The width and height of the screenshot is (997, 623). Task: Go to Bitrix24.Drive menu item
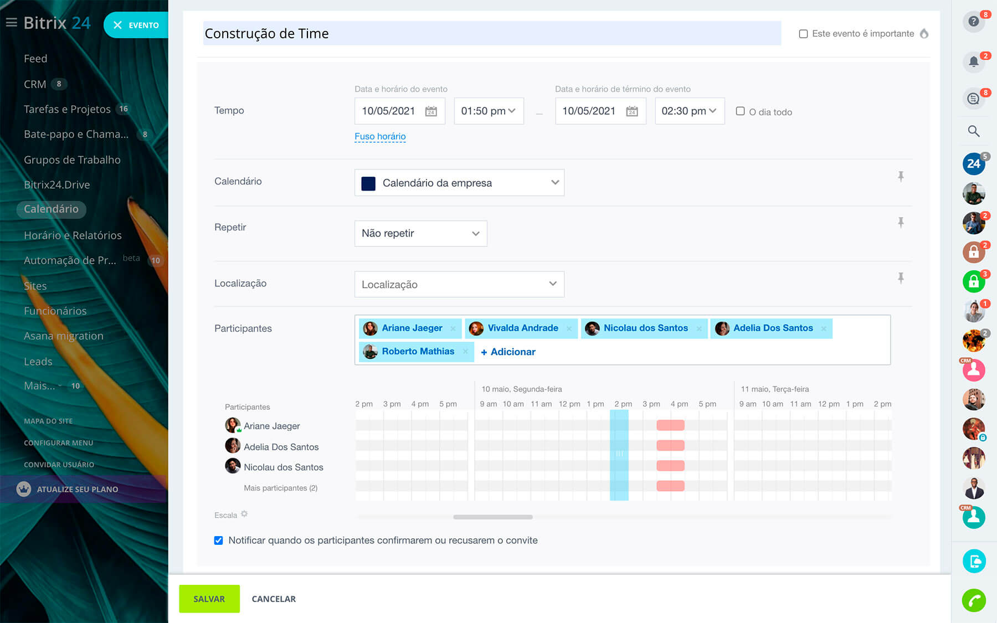(x=56, y=184)
